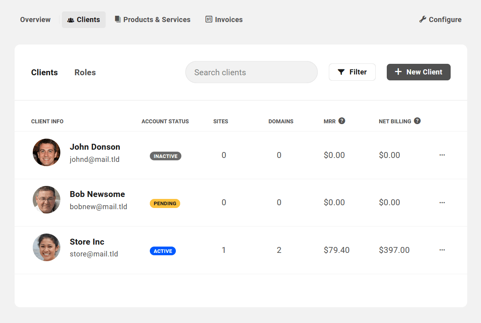
Task: Open Configure settings
Action: tap(440, 20)
